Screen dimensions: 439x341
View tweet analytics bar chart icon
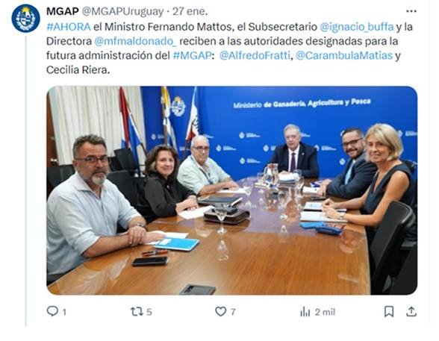click(x=305, y=312)
